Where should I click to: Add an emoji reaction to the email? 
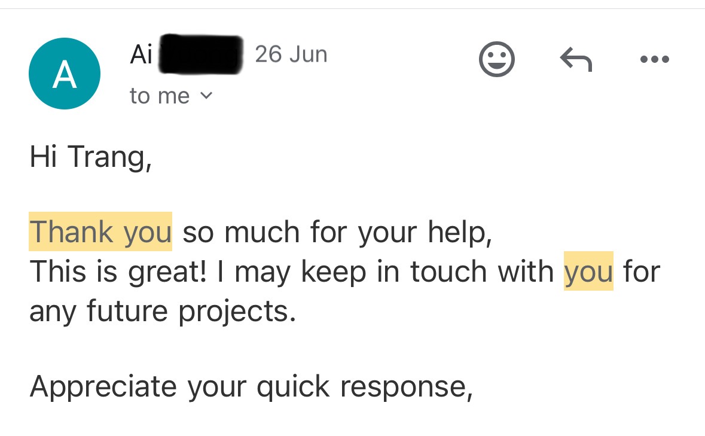tap(496, 59)
